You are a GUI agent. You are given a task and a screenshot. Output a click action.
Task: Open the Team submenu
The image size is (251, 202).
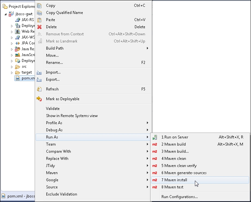tap(93, 144)
